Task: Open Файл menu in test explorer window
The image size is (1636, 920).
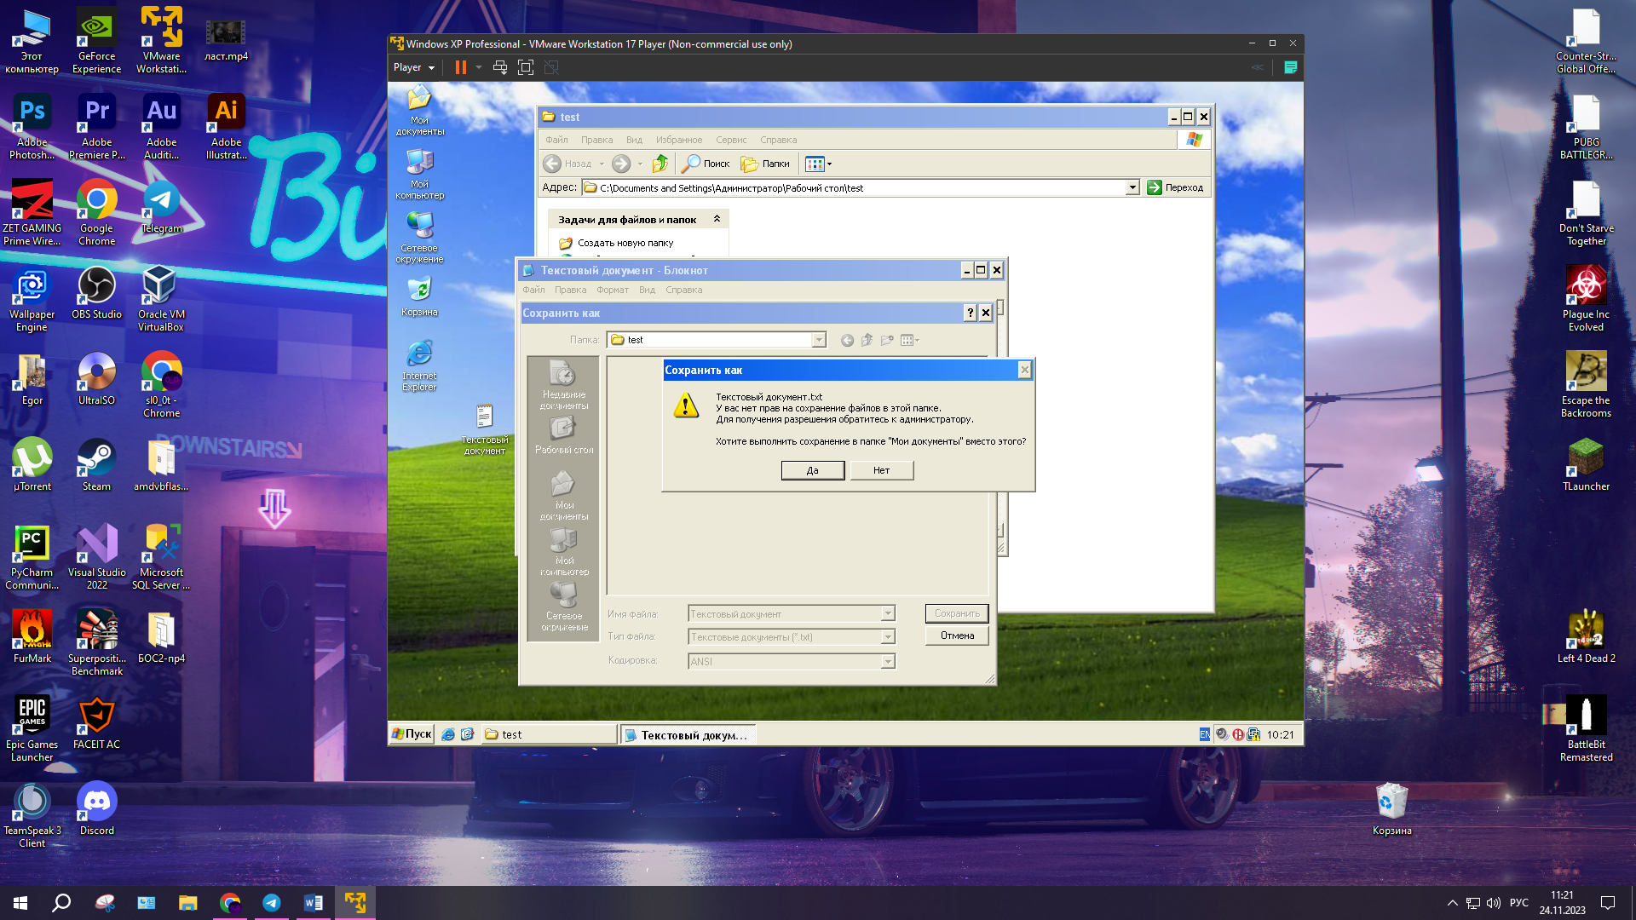Action: (x=556, y=140)
